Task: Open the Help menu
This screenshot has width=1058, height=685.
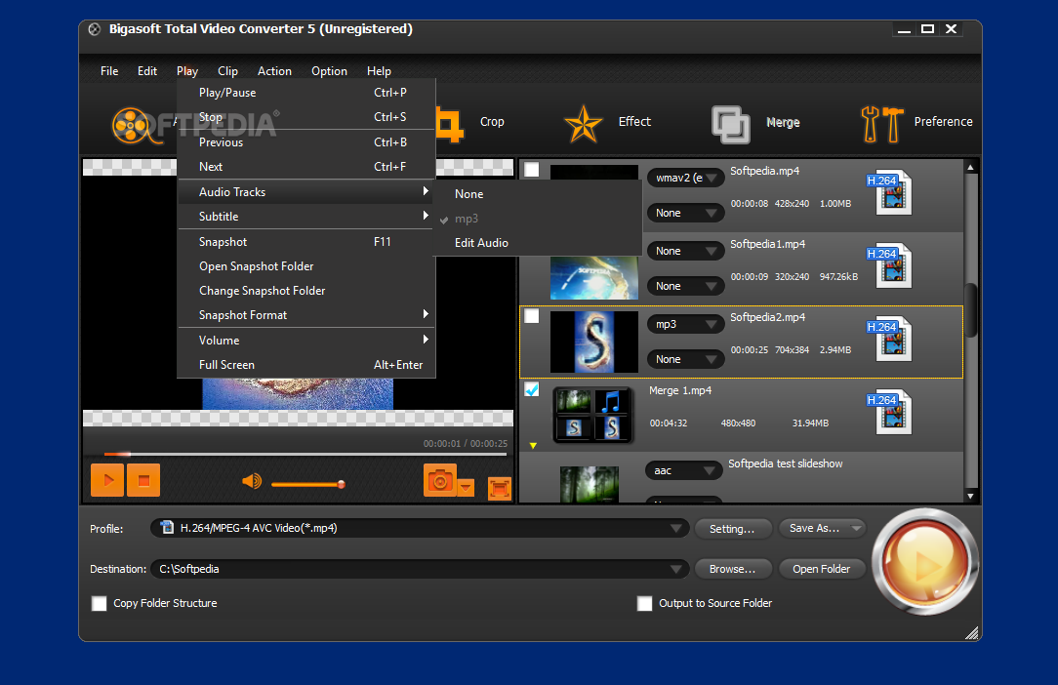Action: [379, 71]
